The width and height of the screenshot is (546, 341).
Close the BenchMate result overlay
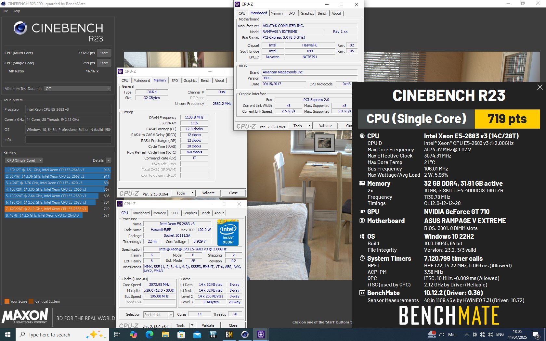(540, 87)
